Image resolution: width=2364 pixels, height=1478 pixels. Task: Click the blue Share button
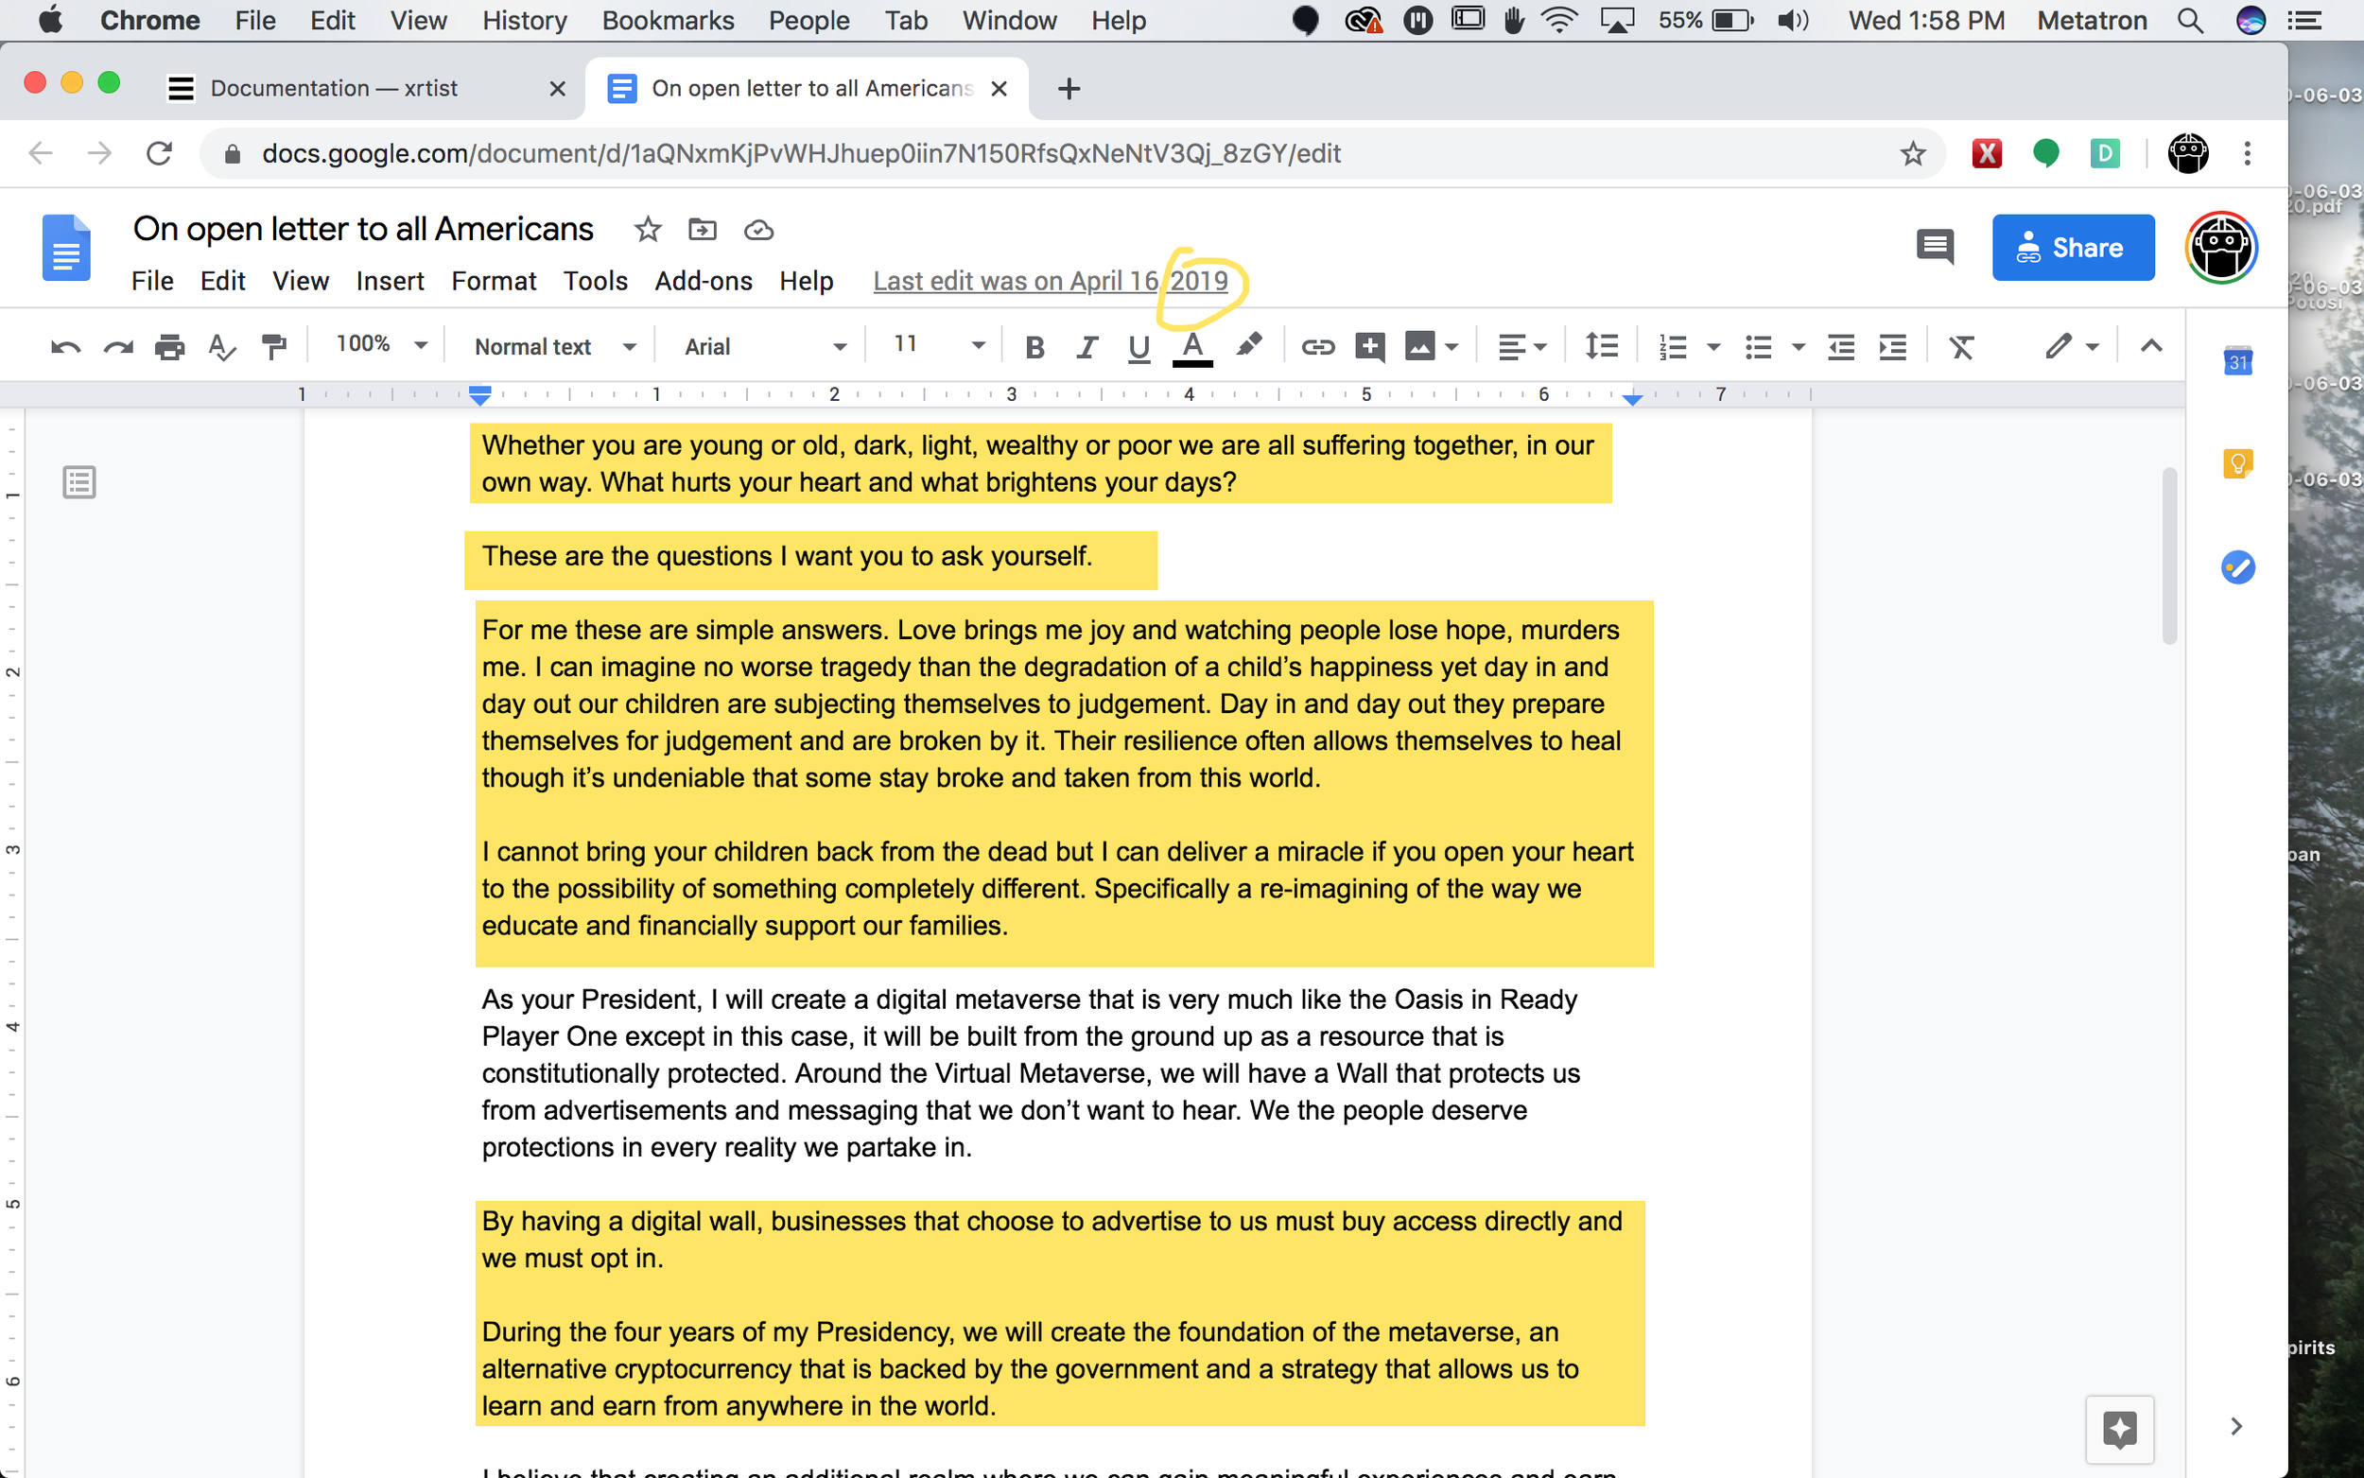(2072, 248)
